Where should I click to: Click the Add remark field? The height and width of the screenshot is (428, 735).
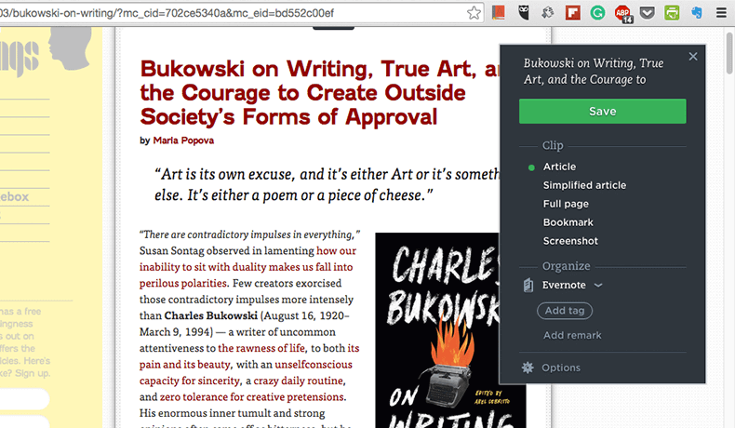pyautogui.click(x=572, y=335)
